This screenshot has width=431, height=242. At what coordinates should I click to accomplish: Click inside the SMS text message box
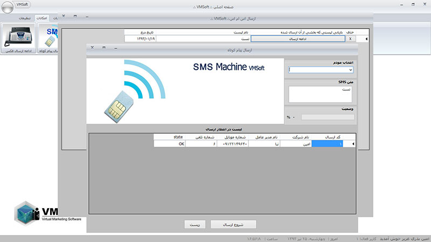(x=321, y=94)
